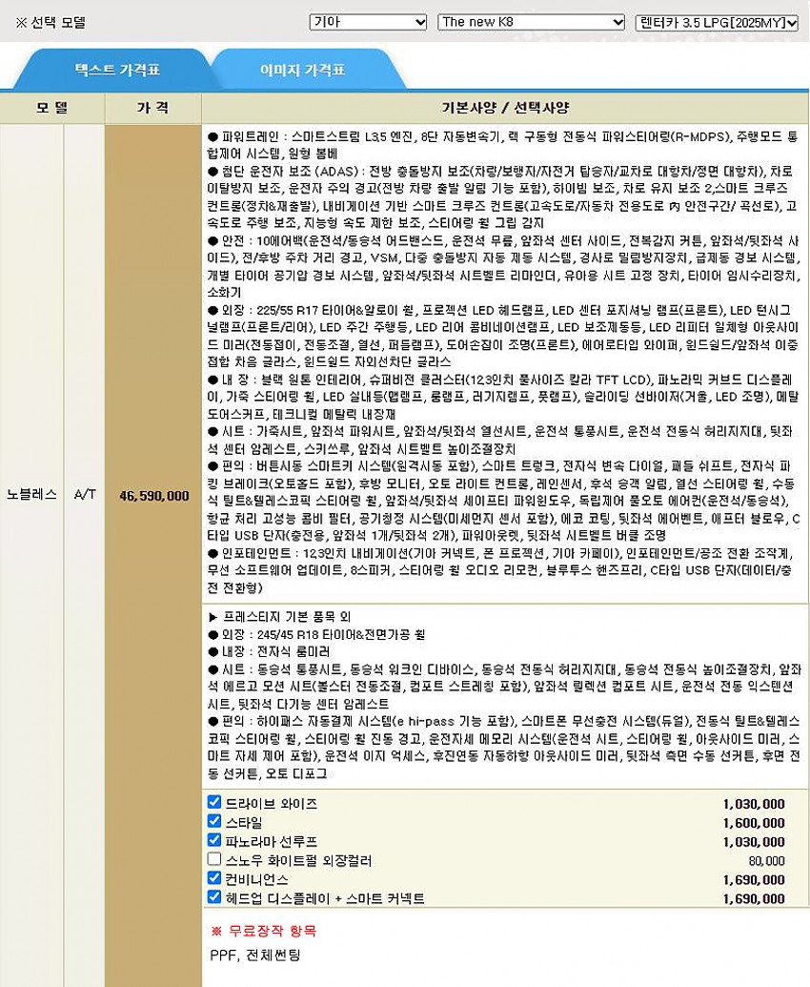810x987 pixels.
Task: Open the 기아 manufacturer dropdown
Action: click(x=368, y=22)
